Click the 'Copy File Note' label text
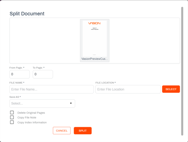The width and height of the screenshot is (188, 142). click(27, 117)
